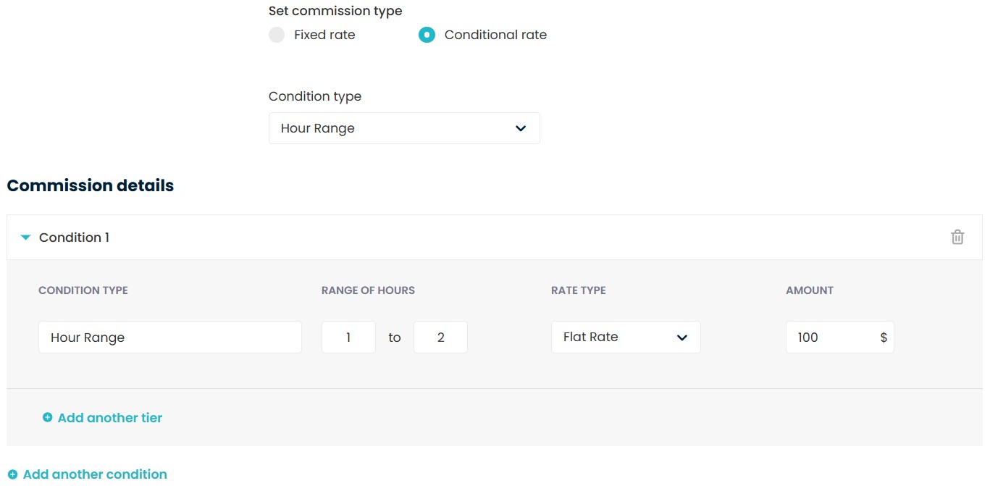
Task: Click the chevron on the Condition type dropdown
Action: [x=520, y=128]
